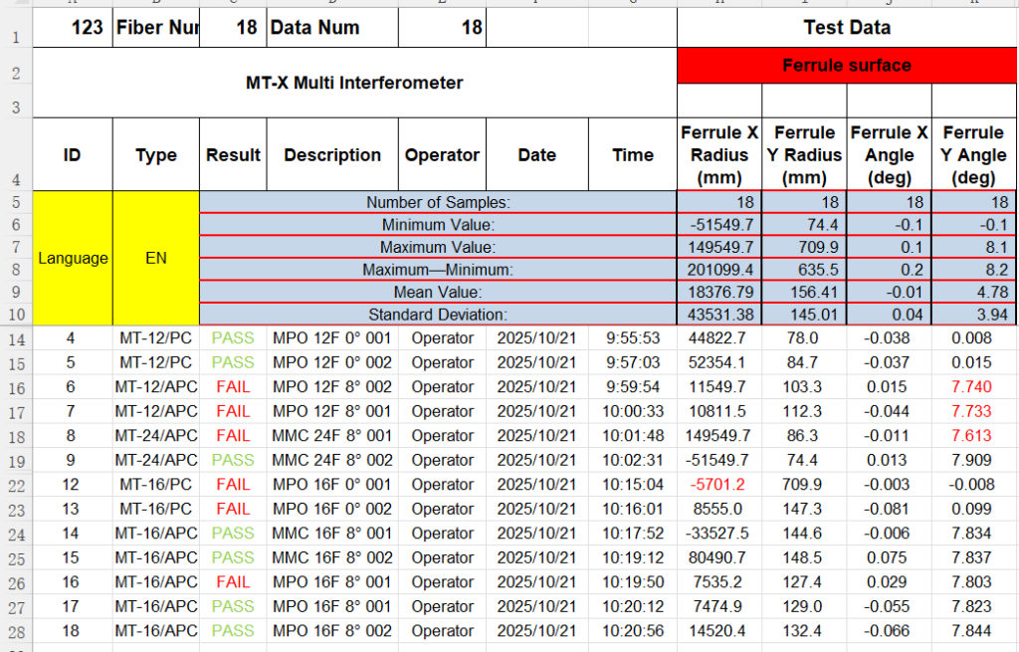Select the "Number of Samples:" label cell
Screen dimensions: 1019x652
pos(438,202)
